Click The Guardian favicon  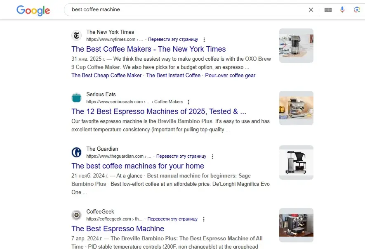(76, 152)
